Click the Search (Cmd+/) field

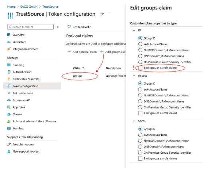tap(30, 27)
